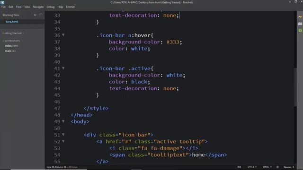
Task: Click line number 47 in the gutter
Action: click(x=57, y=108)
